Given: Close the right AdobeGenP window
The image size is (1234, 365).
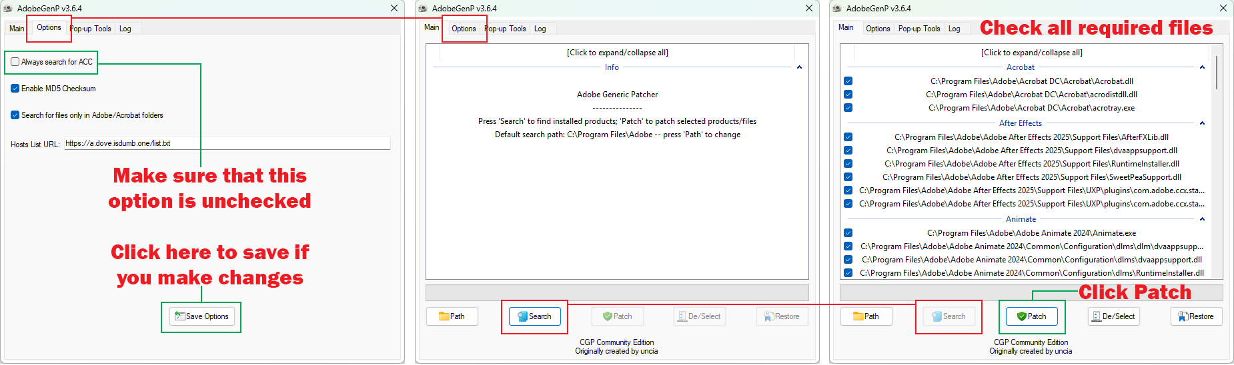Looking at the screenshot, I should (x=1223, y=9).
